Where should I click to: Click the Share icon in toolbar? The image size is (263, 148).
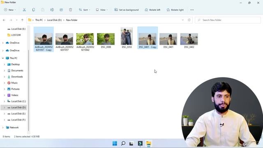point(61,10)
